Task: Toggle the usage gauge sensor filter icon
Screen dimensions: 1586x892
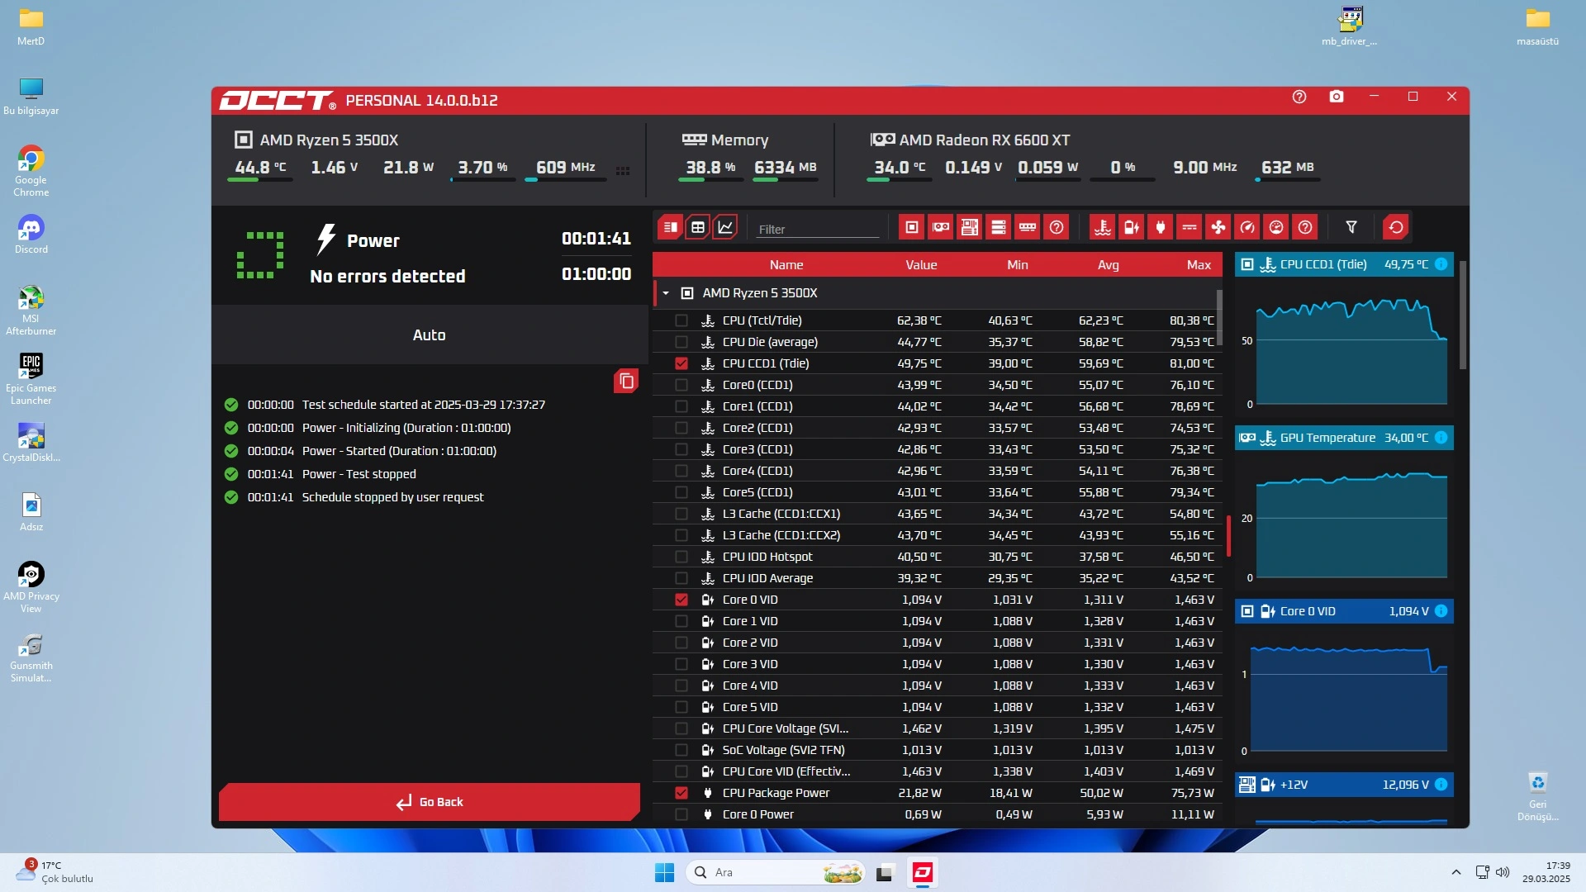Action: point(1276,227)
